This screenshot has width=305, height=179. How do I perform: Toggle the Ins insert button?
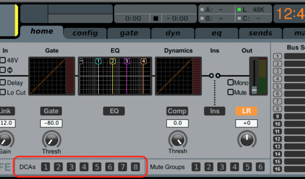pos(215,111)
